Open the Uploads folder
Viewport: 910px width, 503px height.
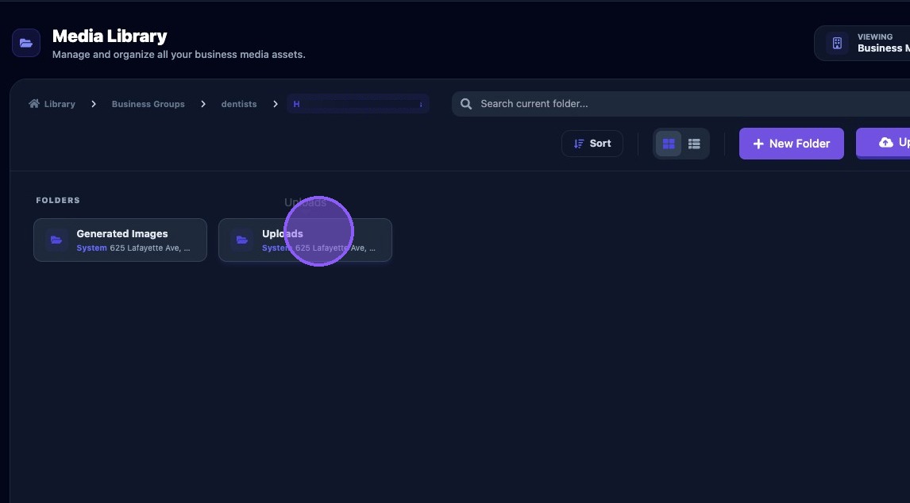(x=305, y=240)
